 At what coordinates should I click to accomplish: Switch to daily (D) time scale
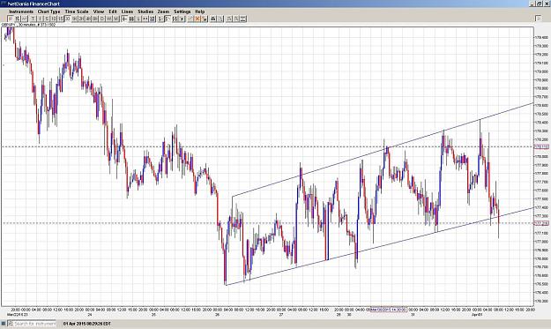click(x=102, y=19)
